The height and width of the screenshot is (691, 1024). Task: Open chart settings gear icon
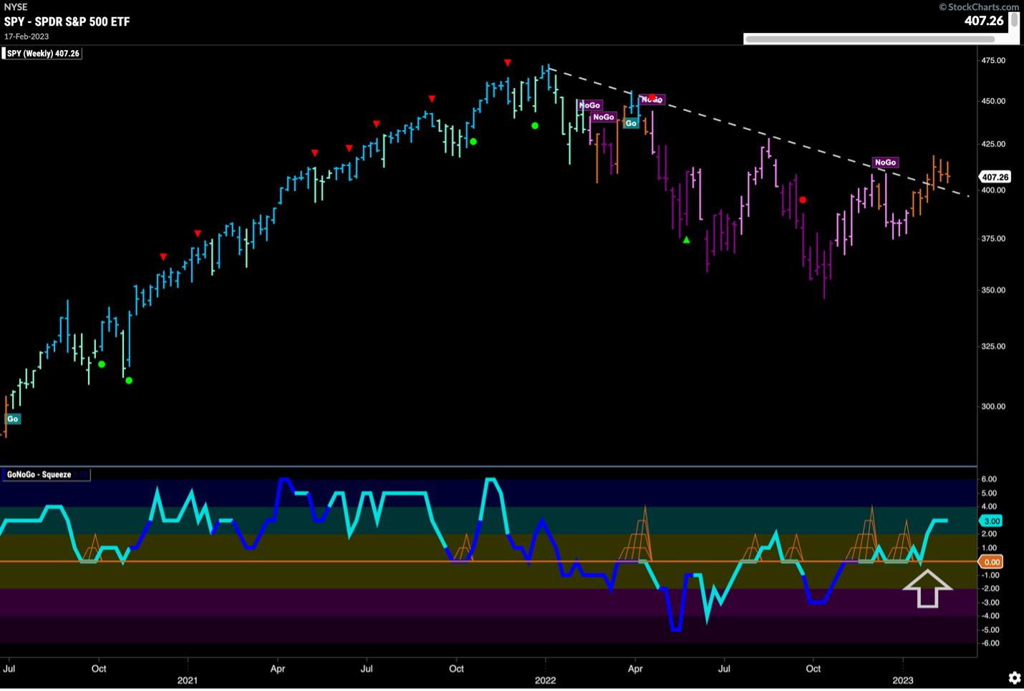pyautogui.click(x=1014, y=677)
